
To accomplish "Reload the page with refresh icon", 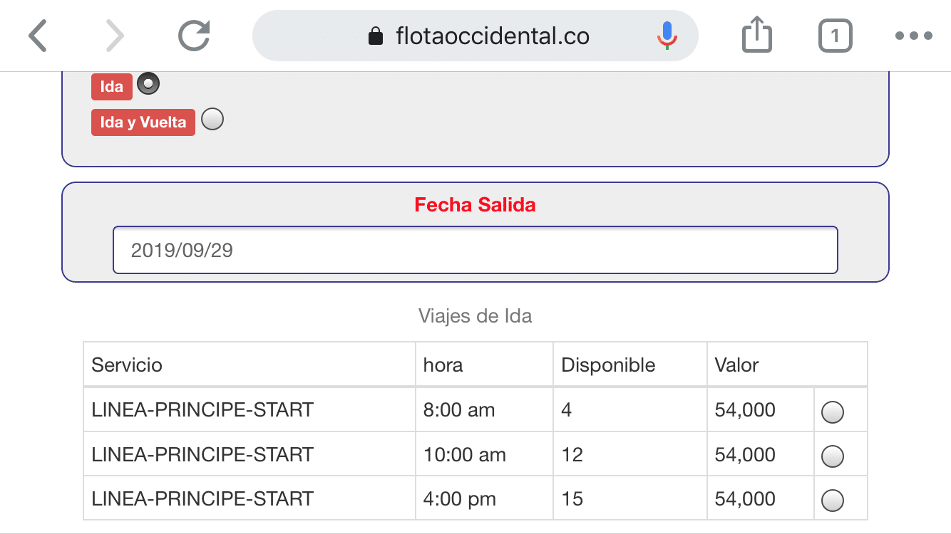I will point(194,36).
